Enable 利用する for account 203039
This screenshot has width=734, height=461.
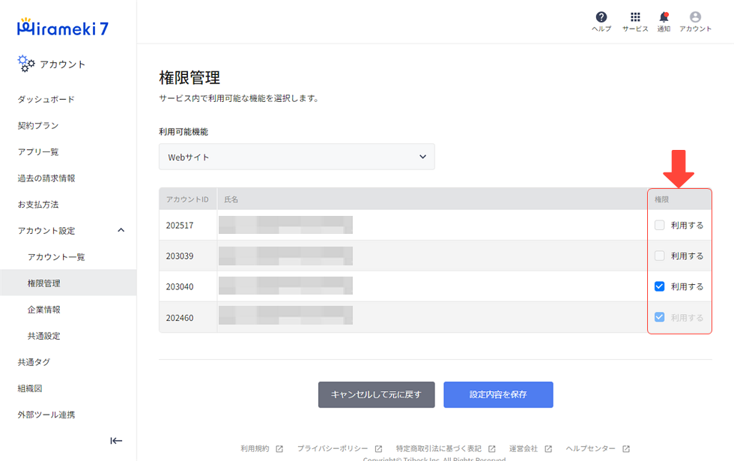point(660,255)
